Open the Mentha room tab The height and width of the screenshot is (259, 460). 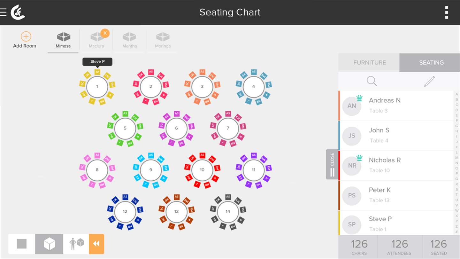129,40
